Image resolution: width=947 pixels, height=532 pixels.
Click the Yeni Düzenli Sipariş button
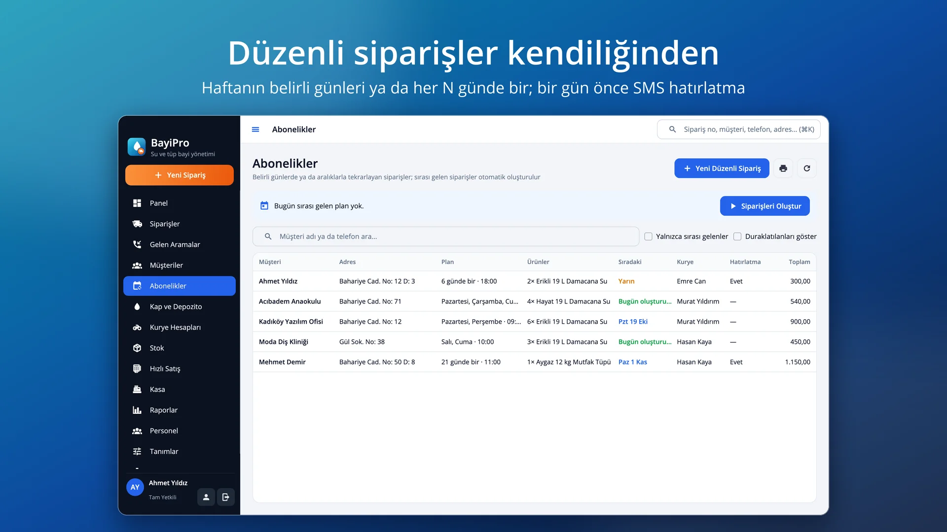tap(722, 168)
